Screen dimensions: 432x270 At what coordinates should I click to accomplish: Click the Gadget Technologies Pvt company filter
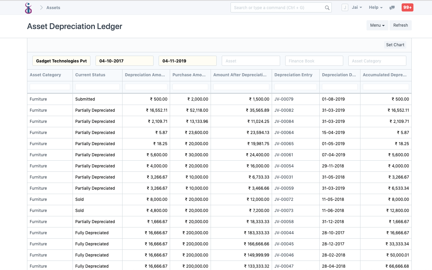point(61,60)
